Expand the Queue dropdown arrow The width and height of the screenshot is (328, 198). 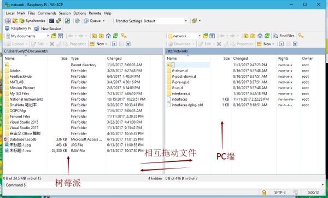pos(103,21)
